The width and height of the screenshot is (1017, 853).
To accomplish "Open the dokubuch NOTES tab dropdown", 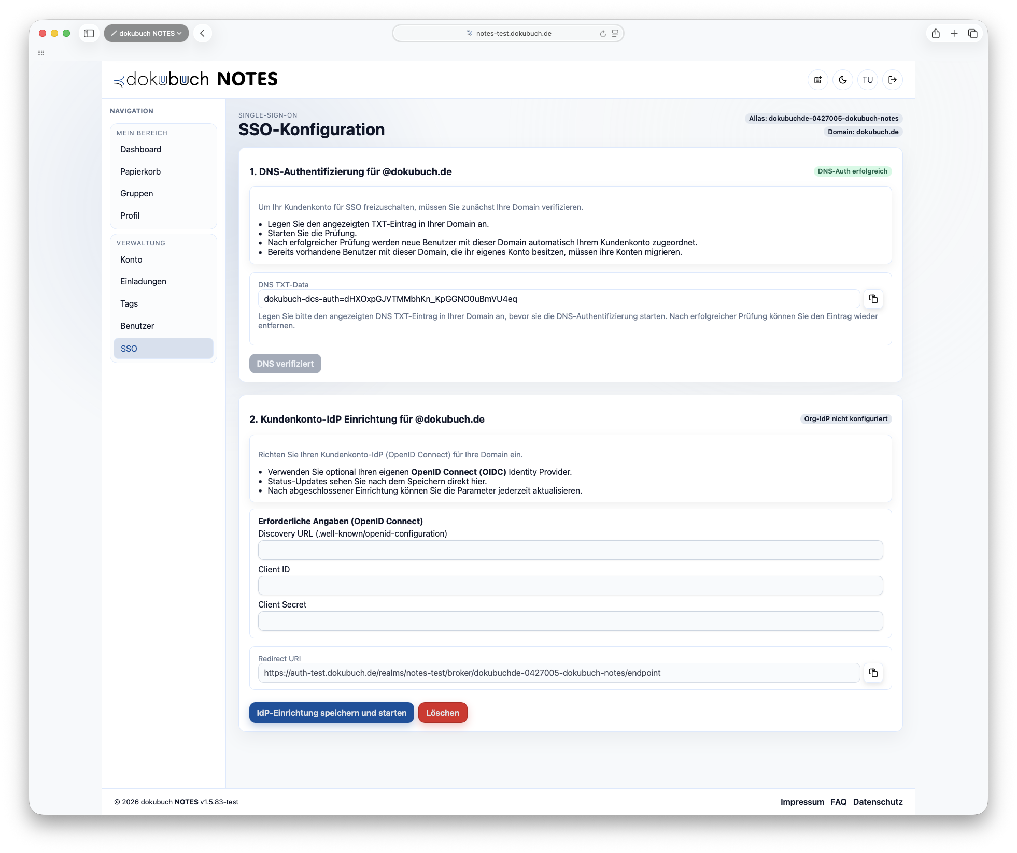I will tap(147, 33).
